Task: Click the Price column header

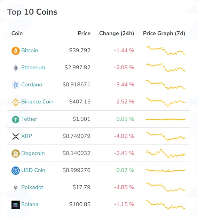Action: 84,33
